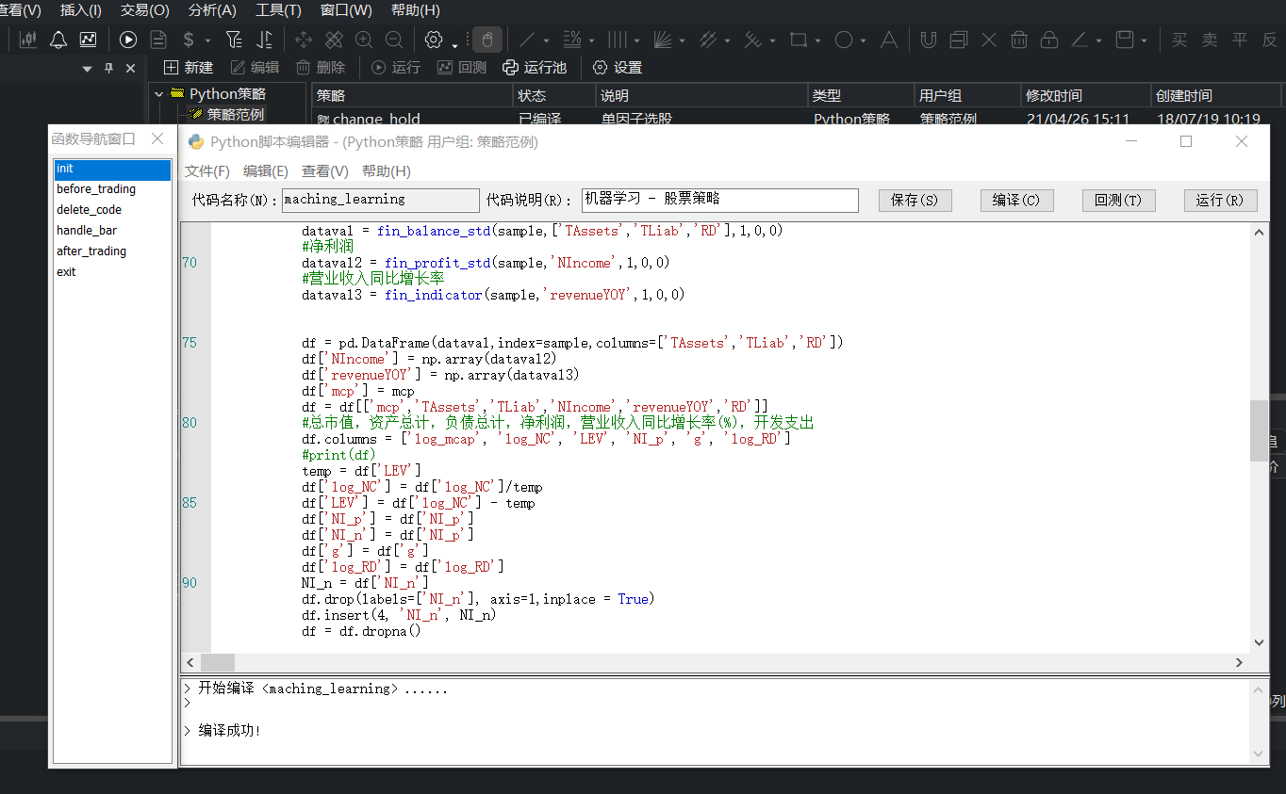
Task: Click the gear settings icon in top toolbar
Action: [x=434, y=40]
